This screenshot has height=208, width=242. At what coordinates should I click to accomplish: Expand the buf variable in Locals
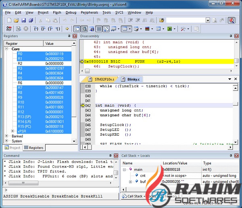tap(130, 182)
